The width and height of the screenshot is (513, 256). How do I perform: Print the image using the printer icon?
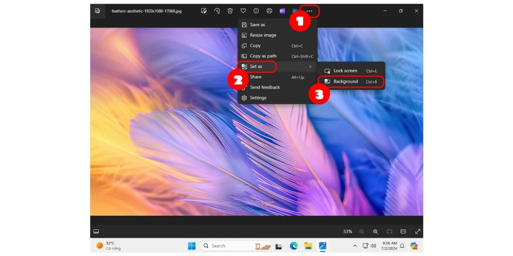click(270, 10)
